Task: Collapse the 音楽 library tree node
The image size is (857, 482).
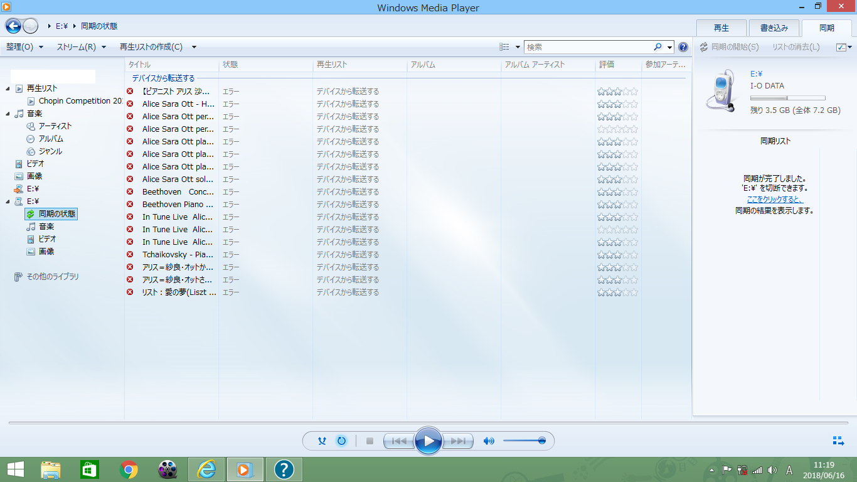Action: [8, 114]
